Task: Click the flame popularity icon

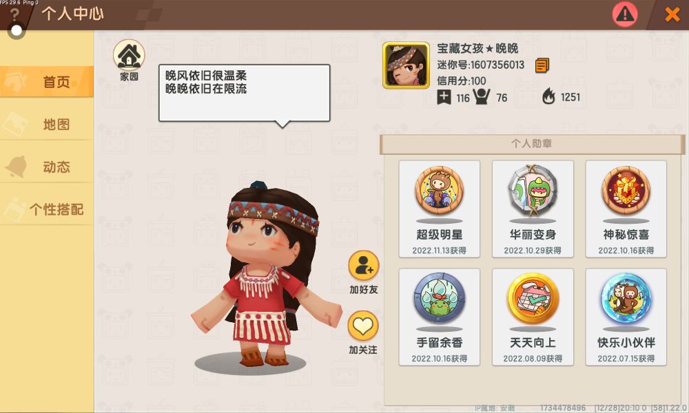Action: [x=548, y=96]
